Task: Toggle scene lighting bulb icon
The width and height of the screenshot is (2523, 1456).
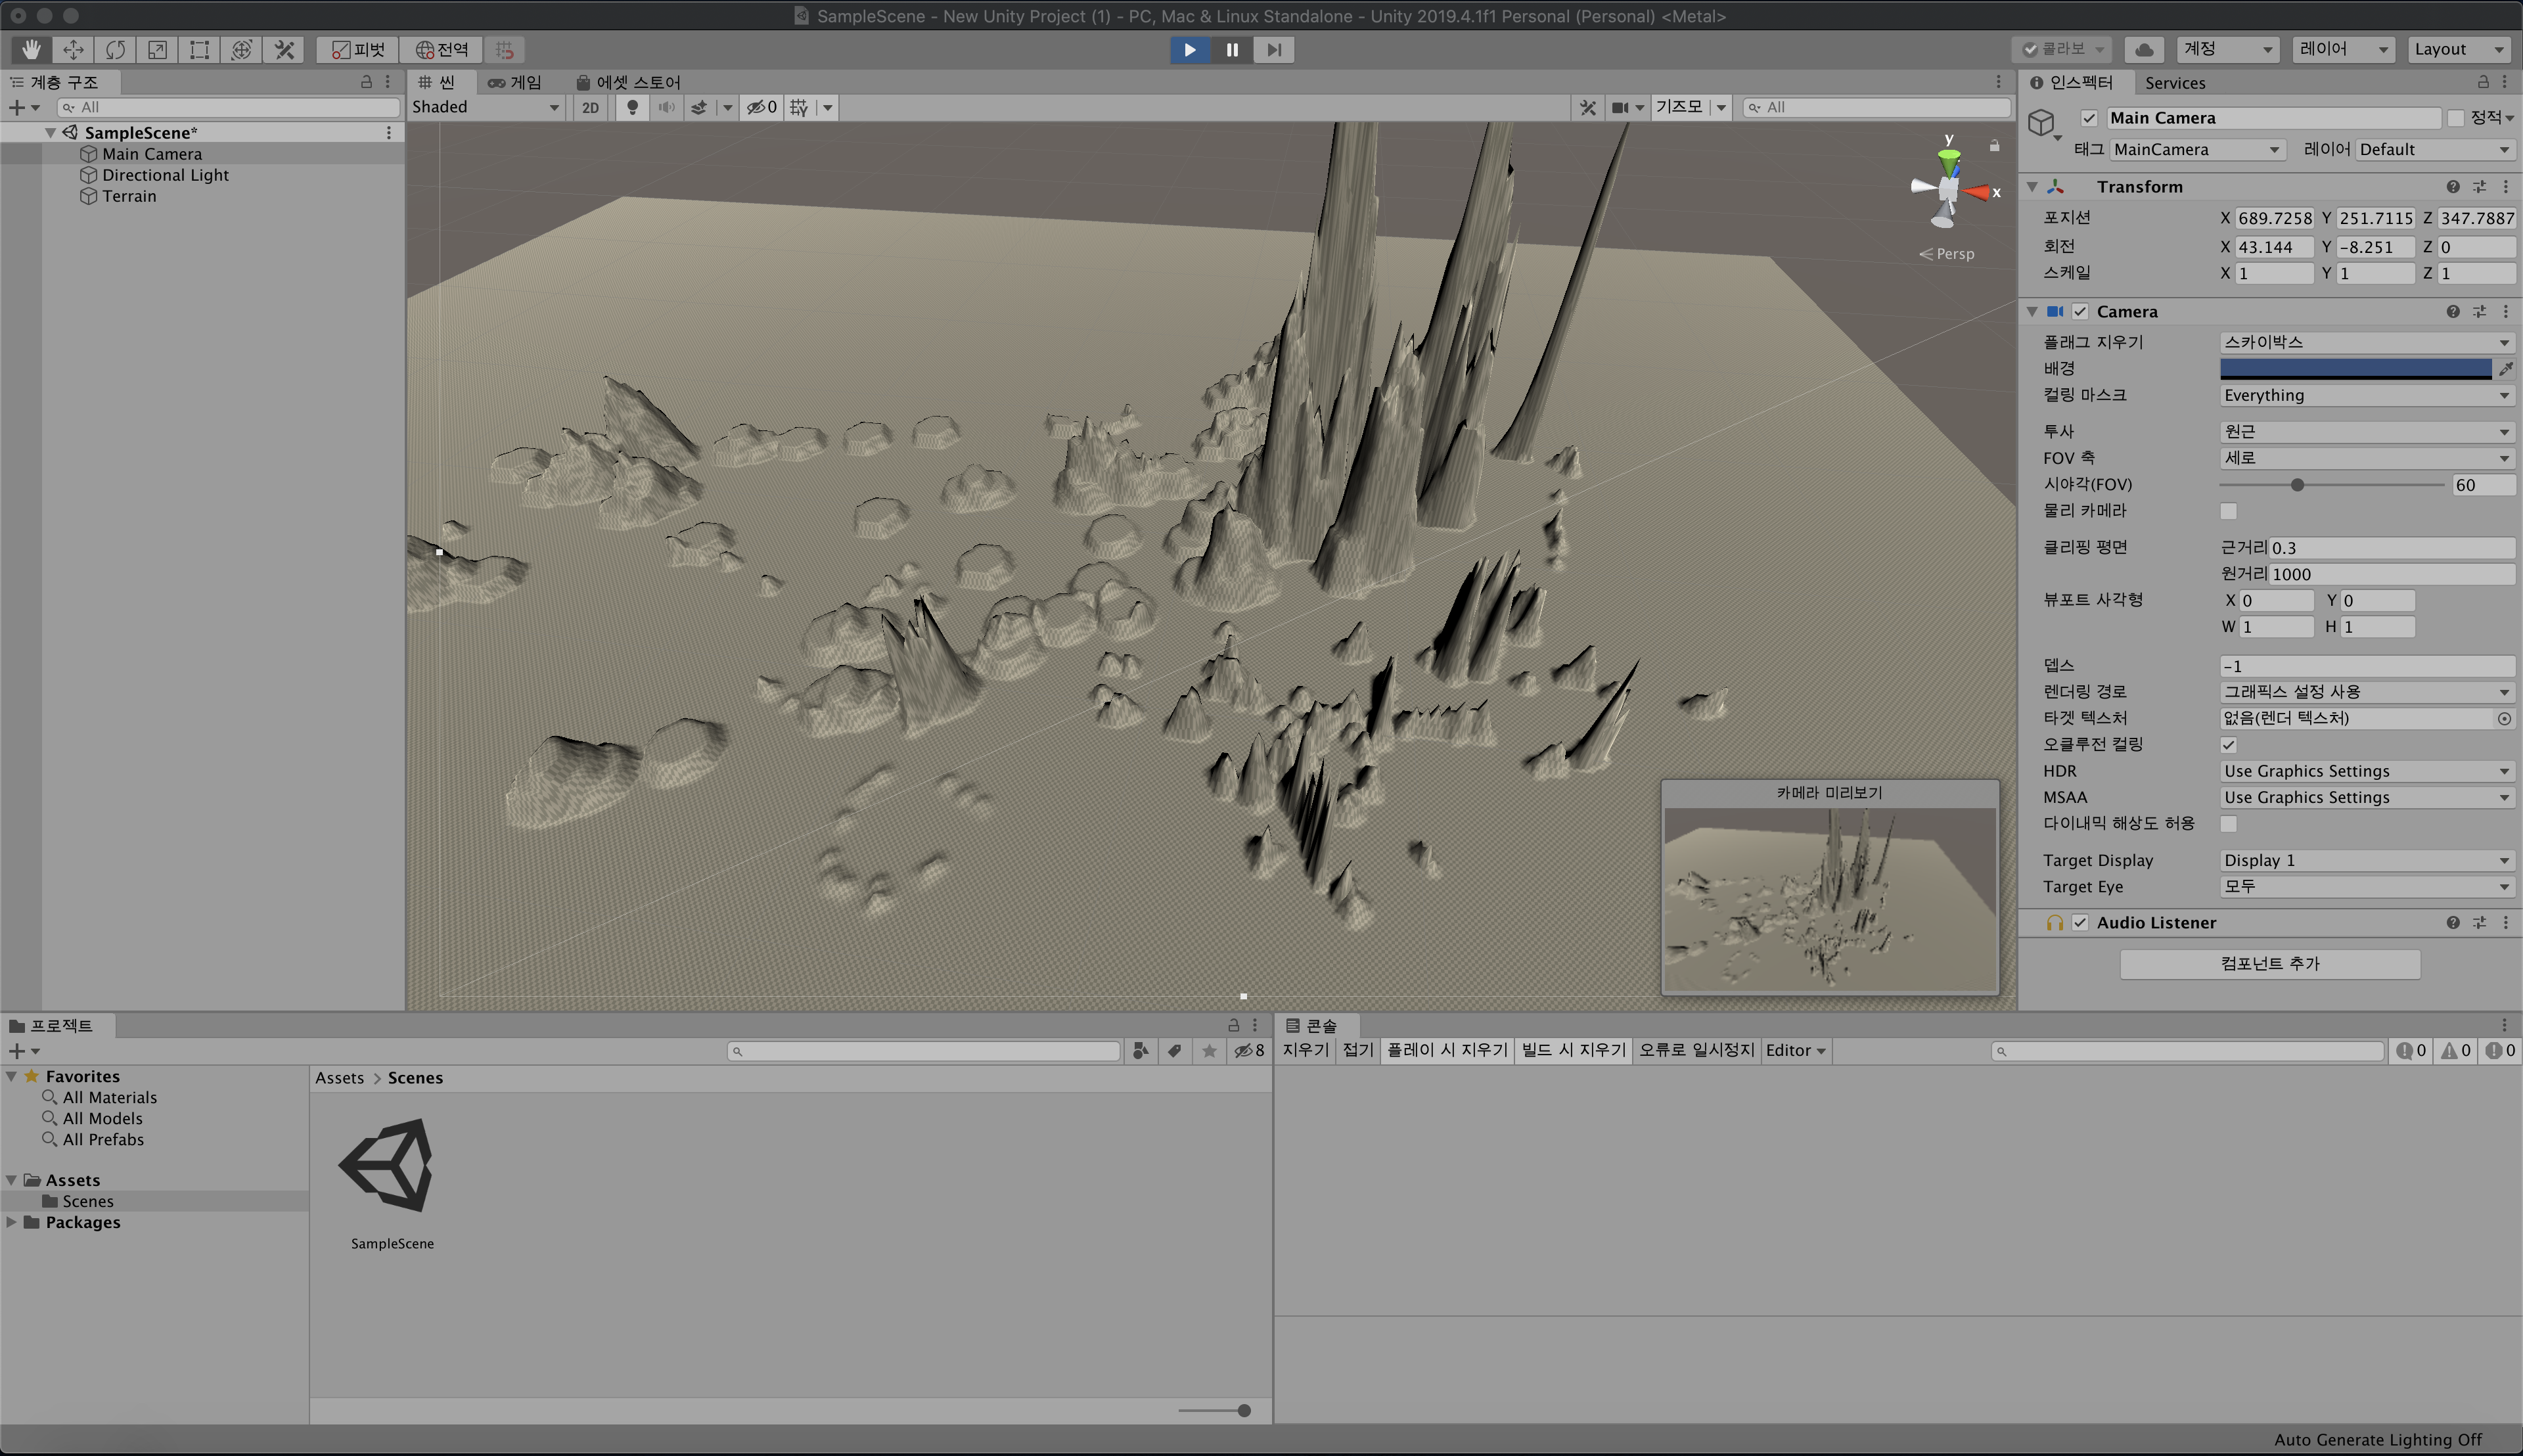Action: [632, 107]
